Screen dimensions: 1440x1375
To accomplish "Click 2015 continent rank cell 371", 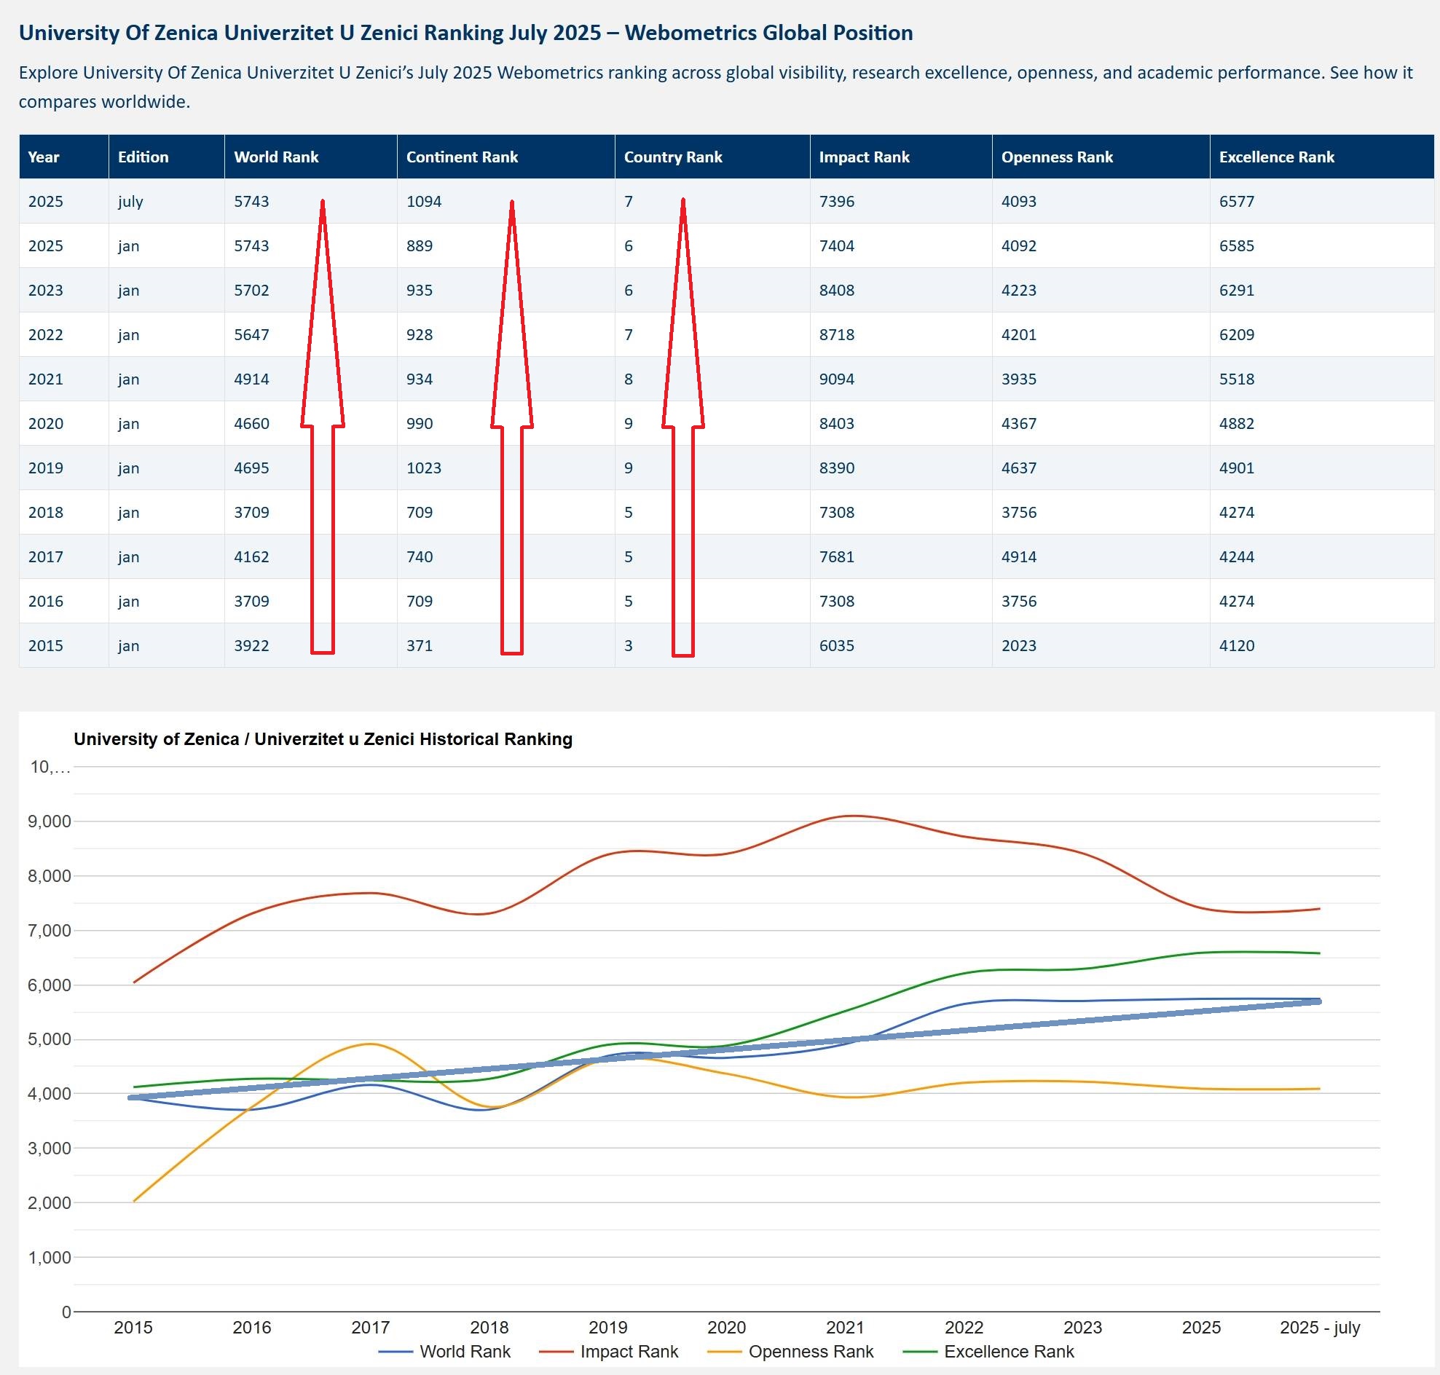I will pyautogui.click(x=420, y=646).
